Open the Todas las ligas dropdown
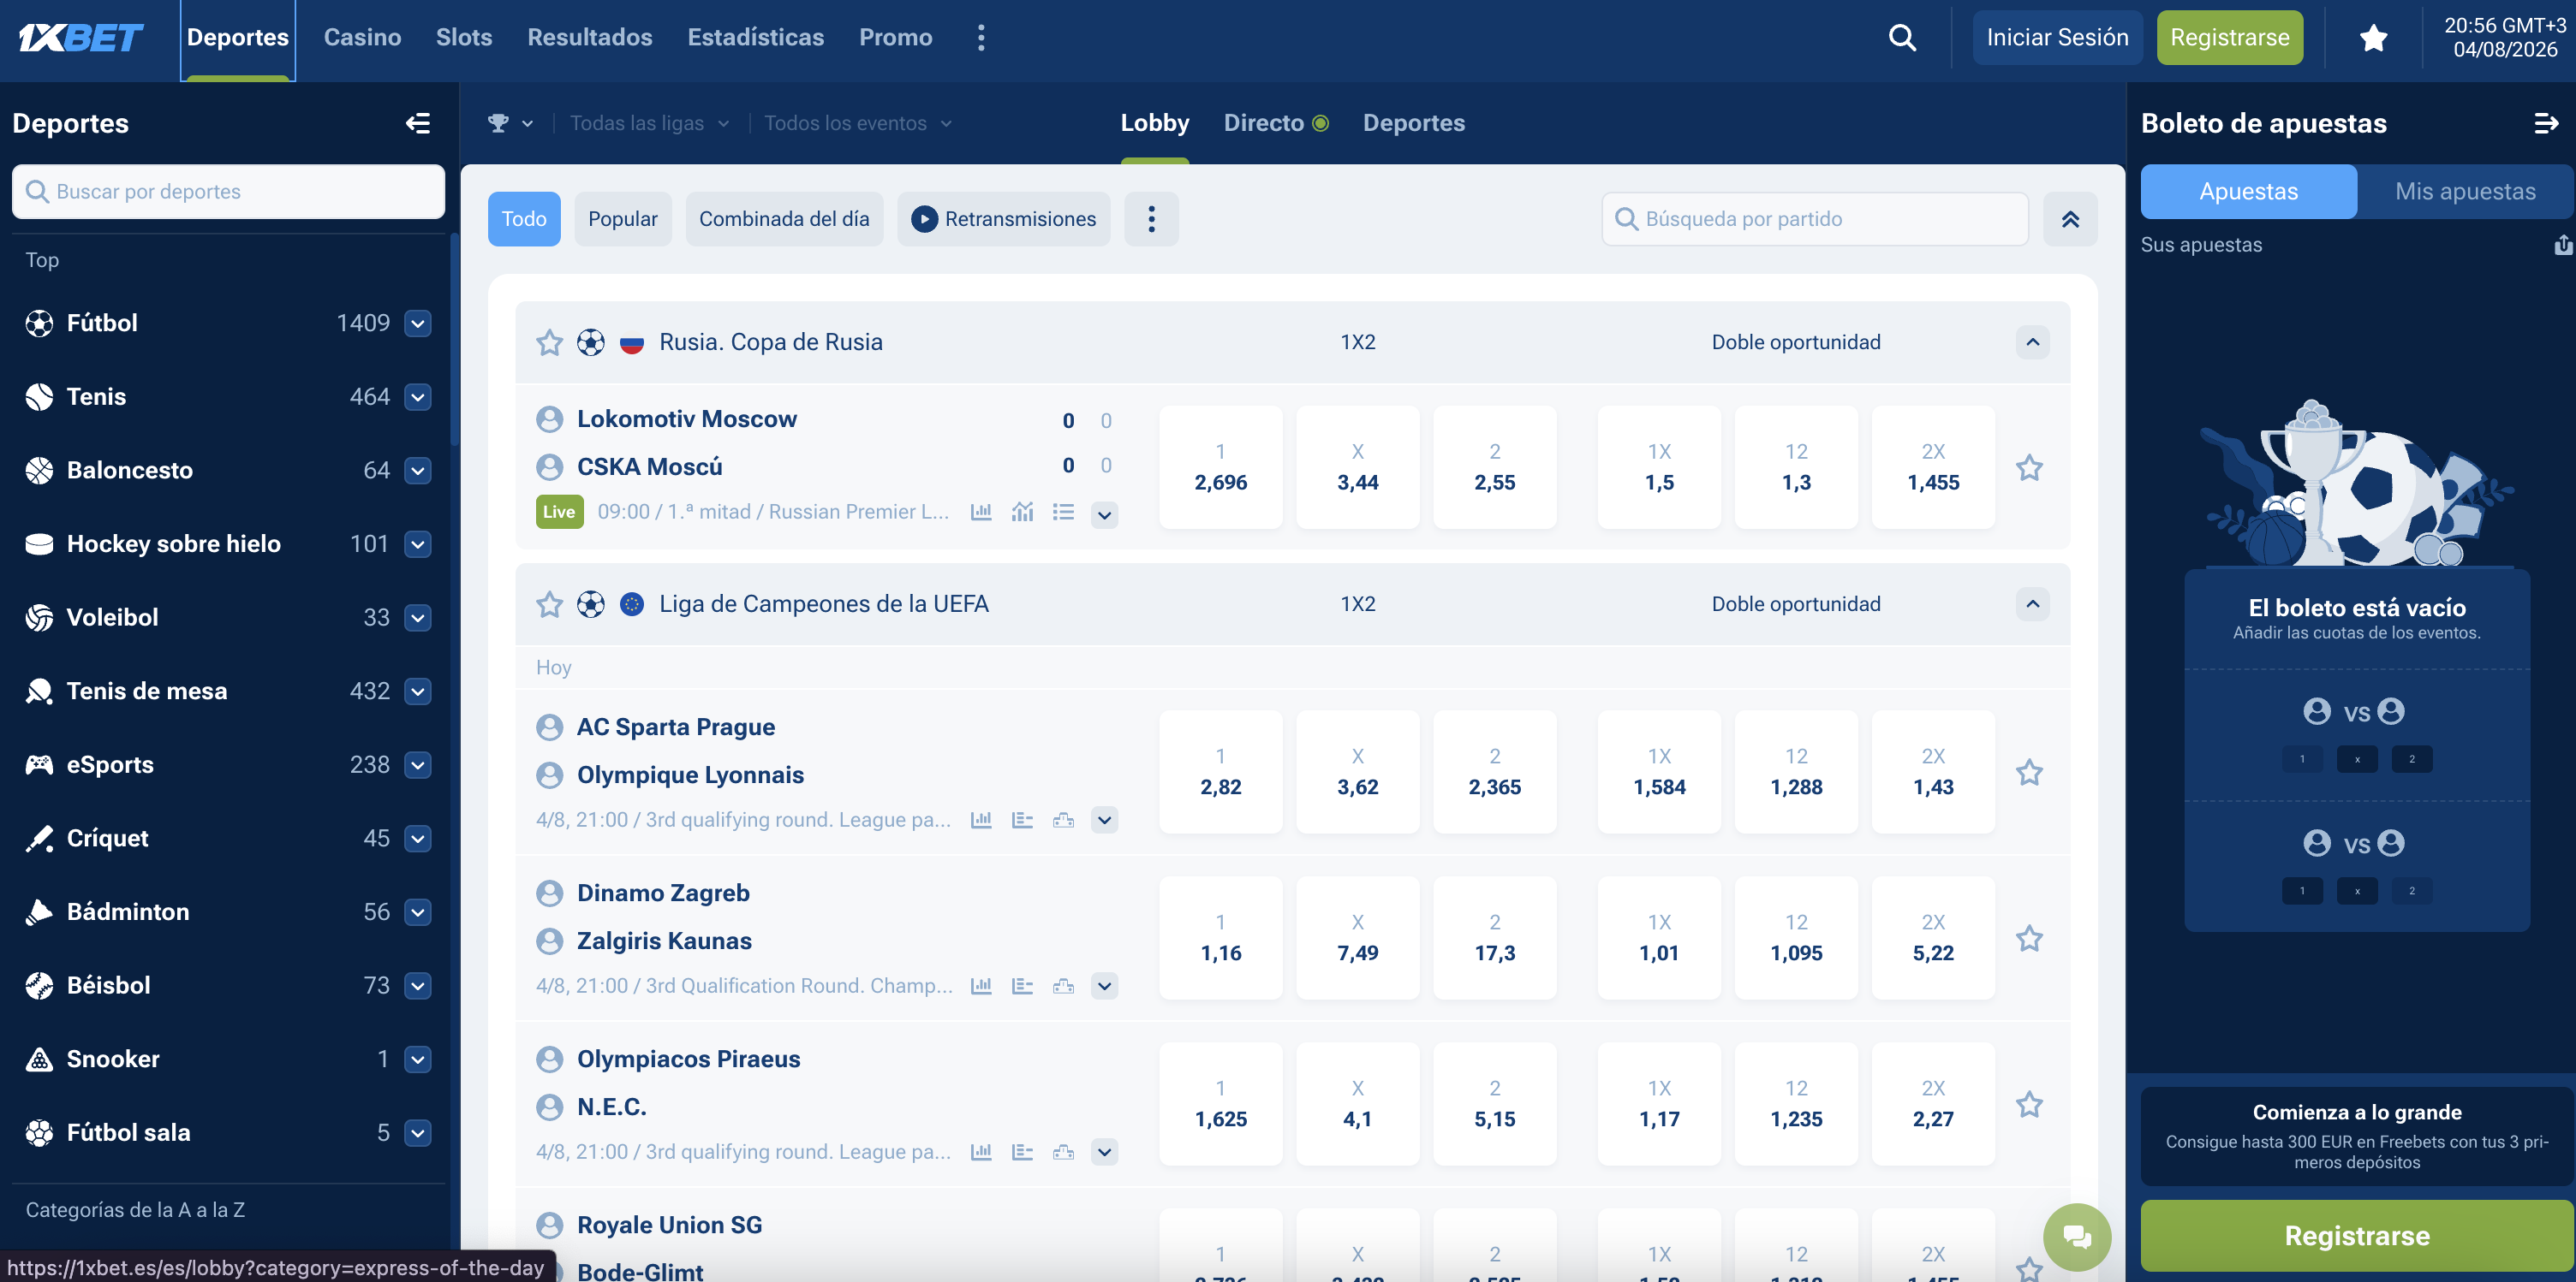The width and height of the screenshot is (2576, 1282). click(x=650, y=123)
